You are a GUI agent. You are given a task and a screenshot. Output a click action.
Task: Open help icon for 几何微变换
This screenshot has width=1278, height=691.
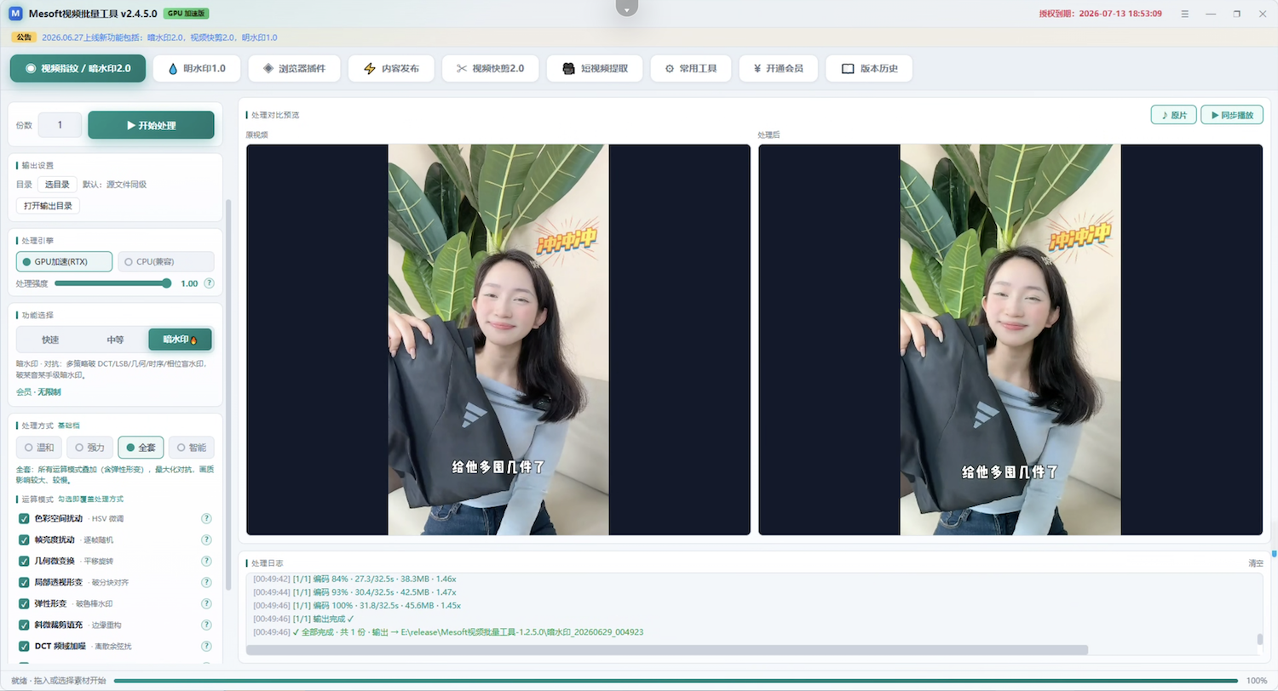(206, 561)
